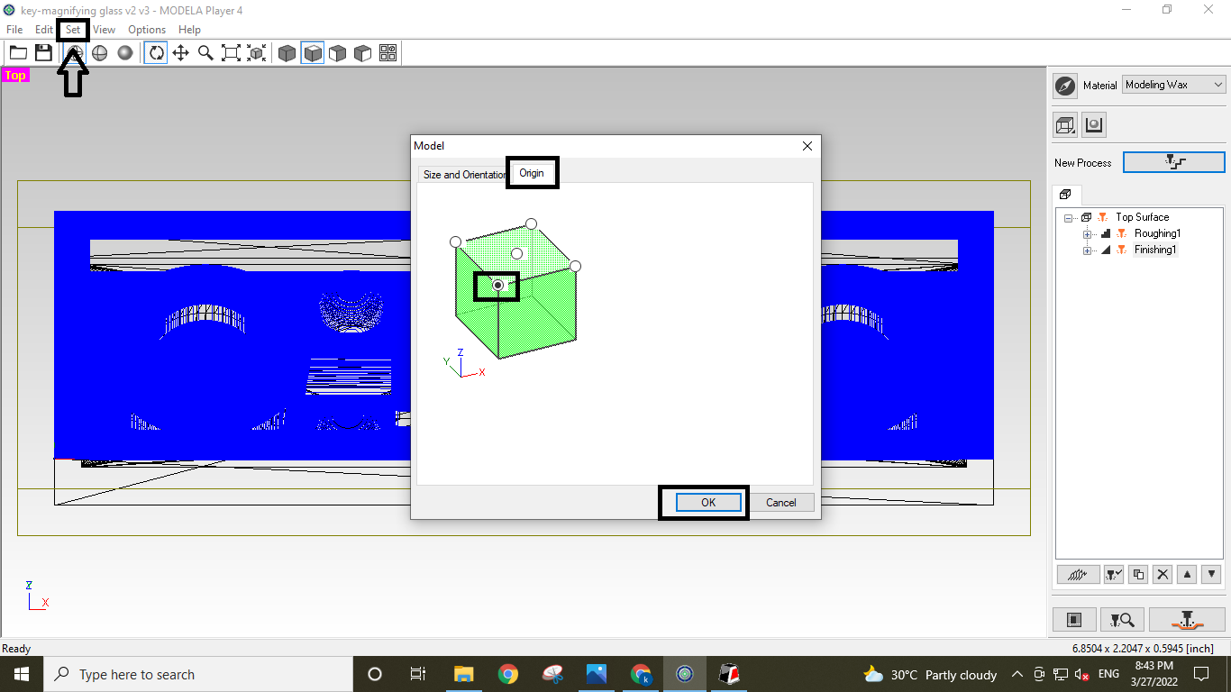Move selected process down with arrow

(1212, 574)
